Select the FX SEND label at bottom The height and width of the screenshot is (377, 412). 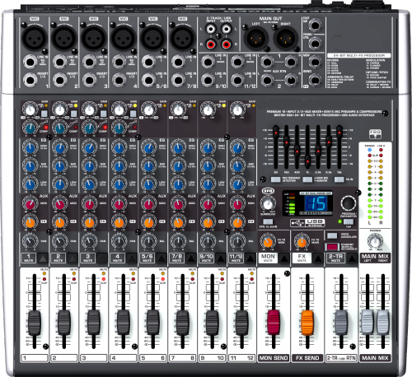pos(307,358)
